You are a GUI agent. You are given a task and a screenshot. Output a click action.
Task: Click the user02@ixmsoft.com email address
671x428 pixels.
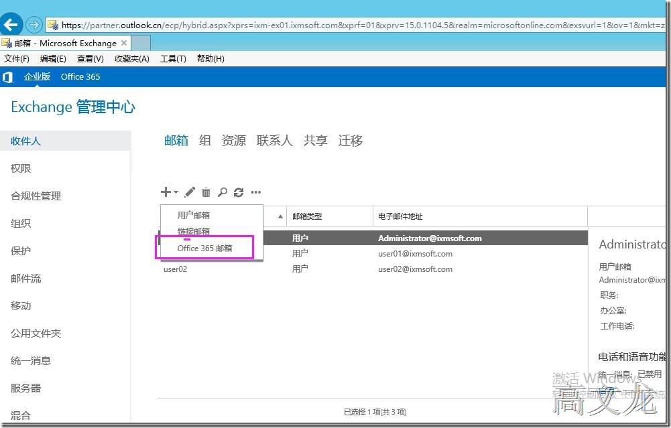point(415,269)
